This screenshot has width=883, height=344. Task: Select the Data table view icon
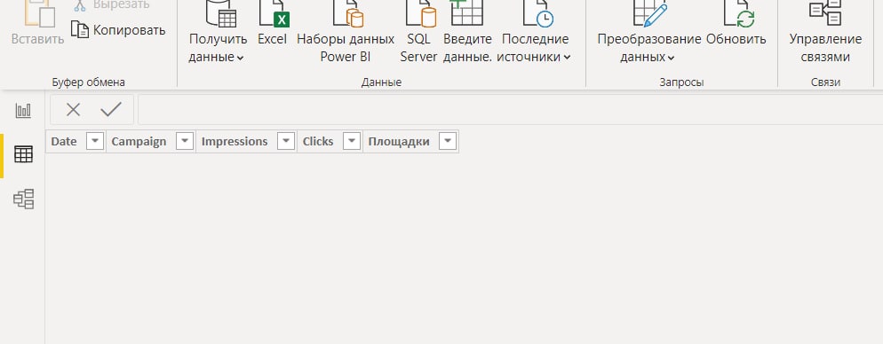pyautogui.click(x=24, y=154)
